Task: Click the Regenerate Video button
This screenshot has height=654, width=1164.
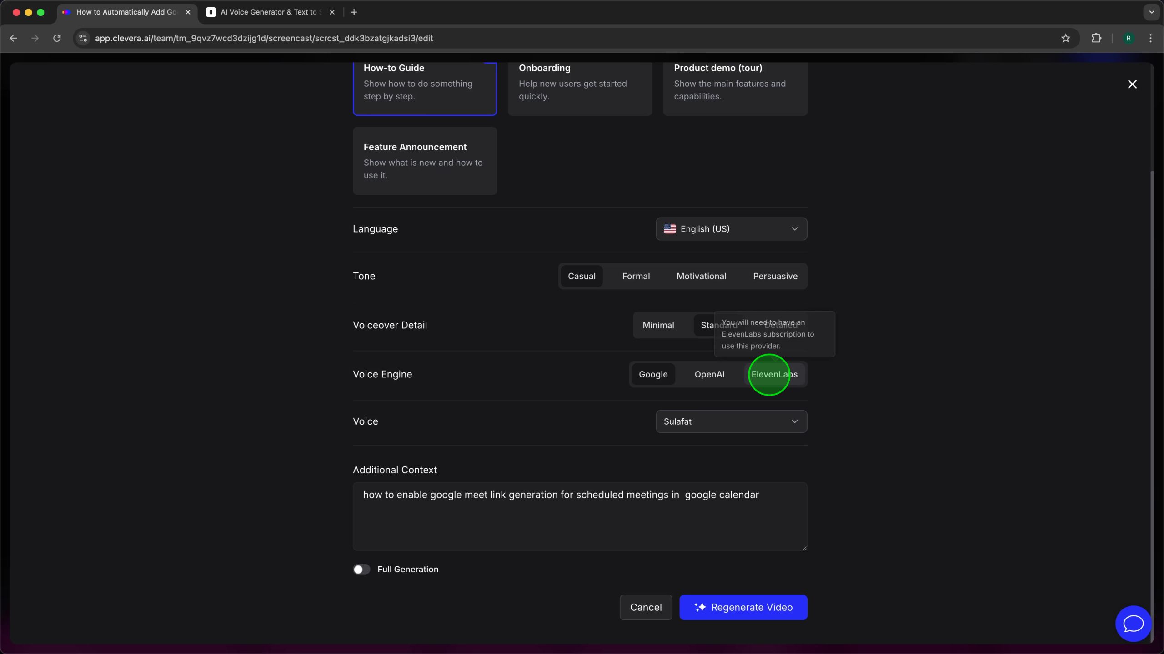Action: [743, 607]
